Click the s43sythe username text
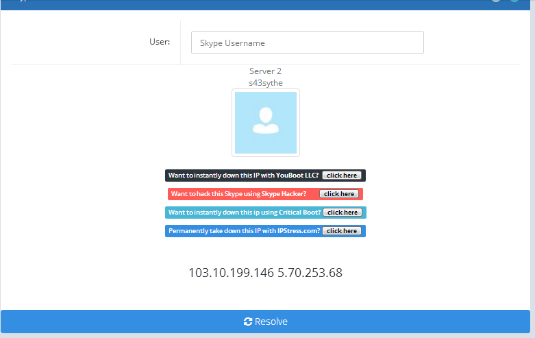Screen dimensions: 535x338 pos(266,83)
